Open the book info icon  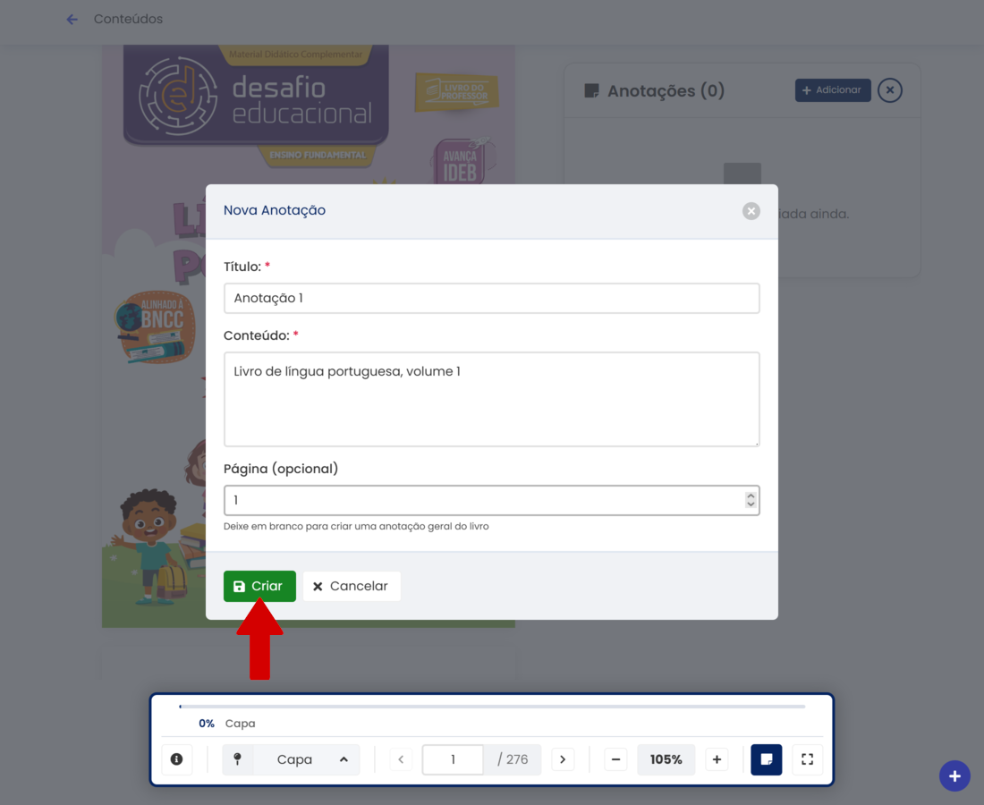pyautogui.click(x=177, y=759)
